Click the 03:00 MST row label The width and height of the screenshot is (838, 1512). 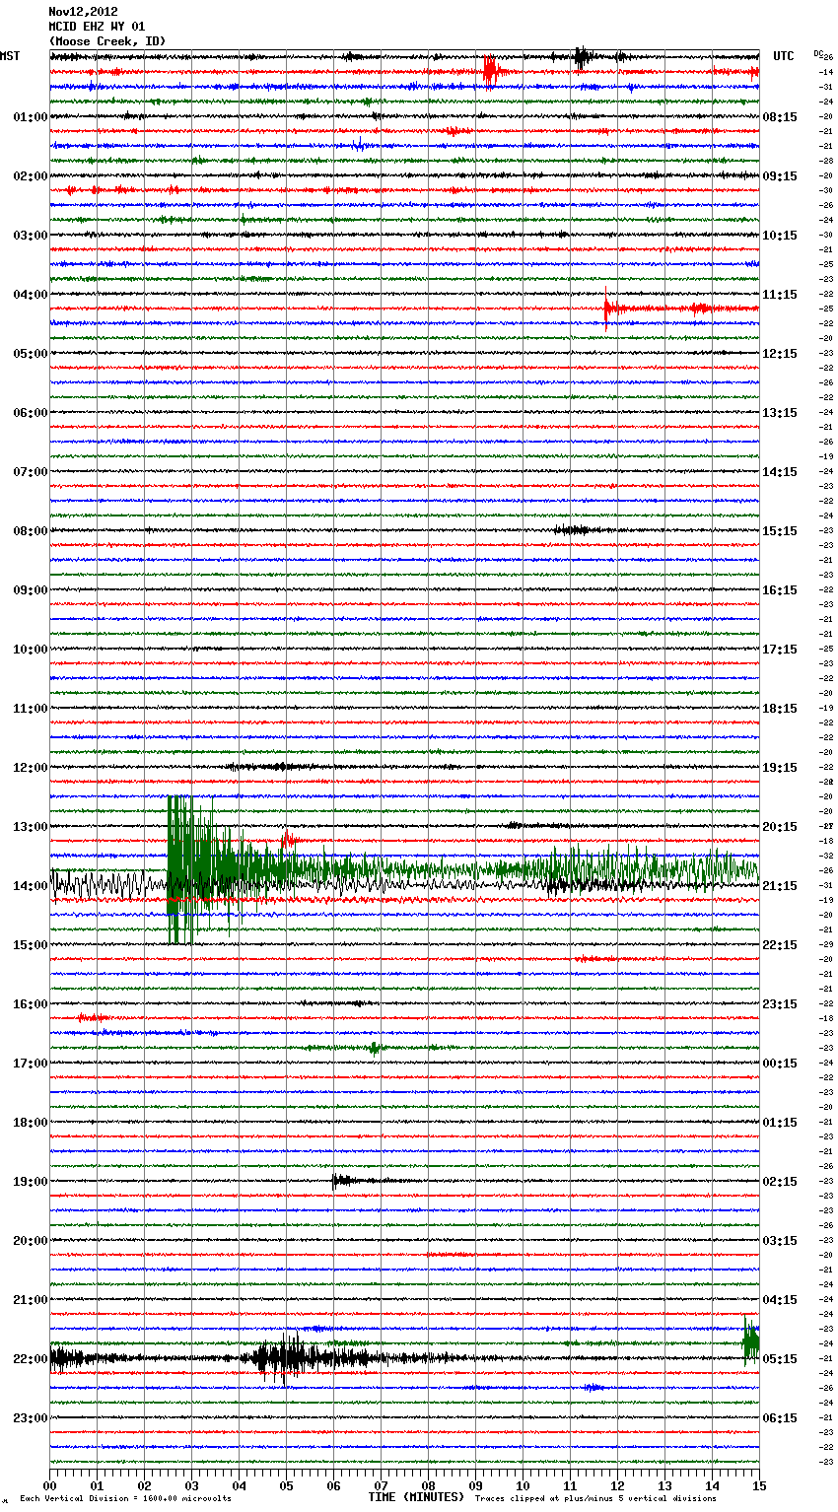[x=31, y=236]
